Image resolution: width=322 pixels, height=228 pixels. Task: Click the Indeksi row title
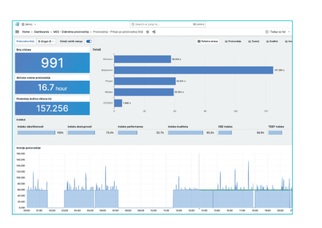(21, 120)
